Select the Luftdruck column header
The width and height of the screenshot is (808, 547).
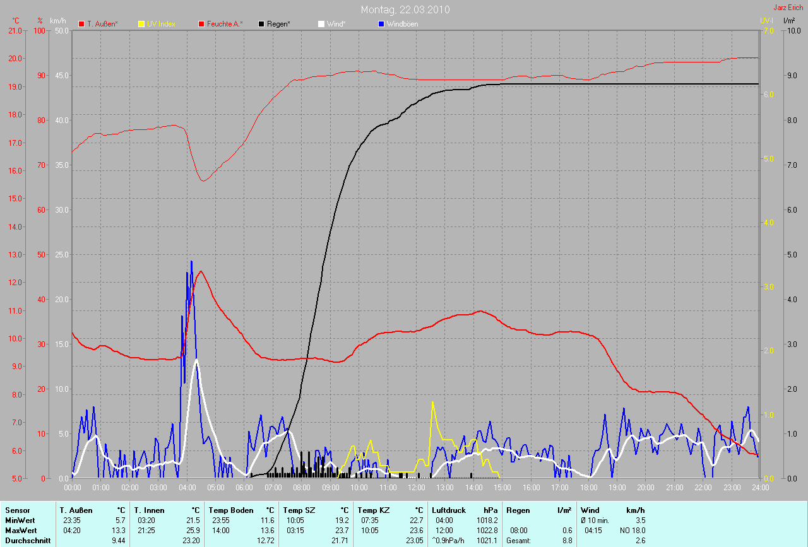(x=449, y=510)
